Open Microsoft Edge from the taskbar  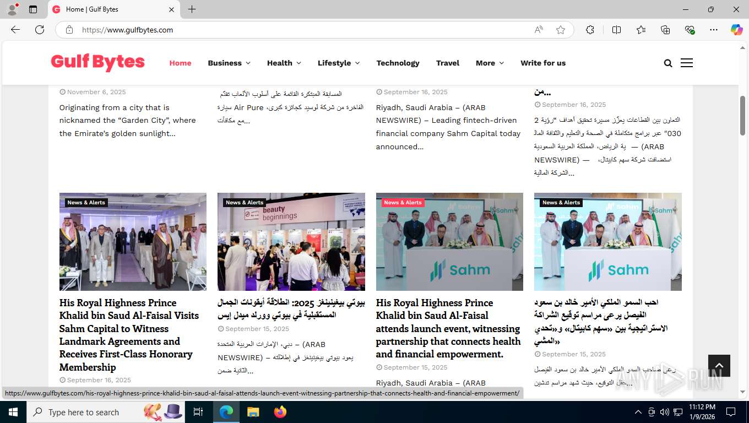226,412
